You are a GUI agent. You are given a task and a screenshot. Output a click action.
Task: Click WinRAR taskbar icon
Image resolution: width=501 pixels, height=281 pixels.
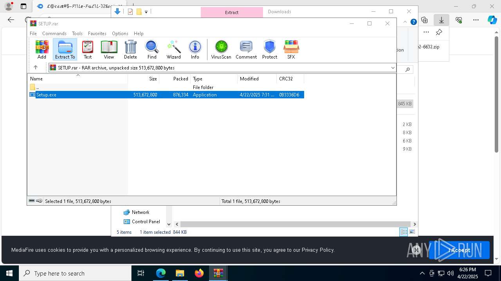(218, 273)
